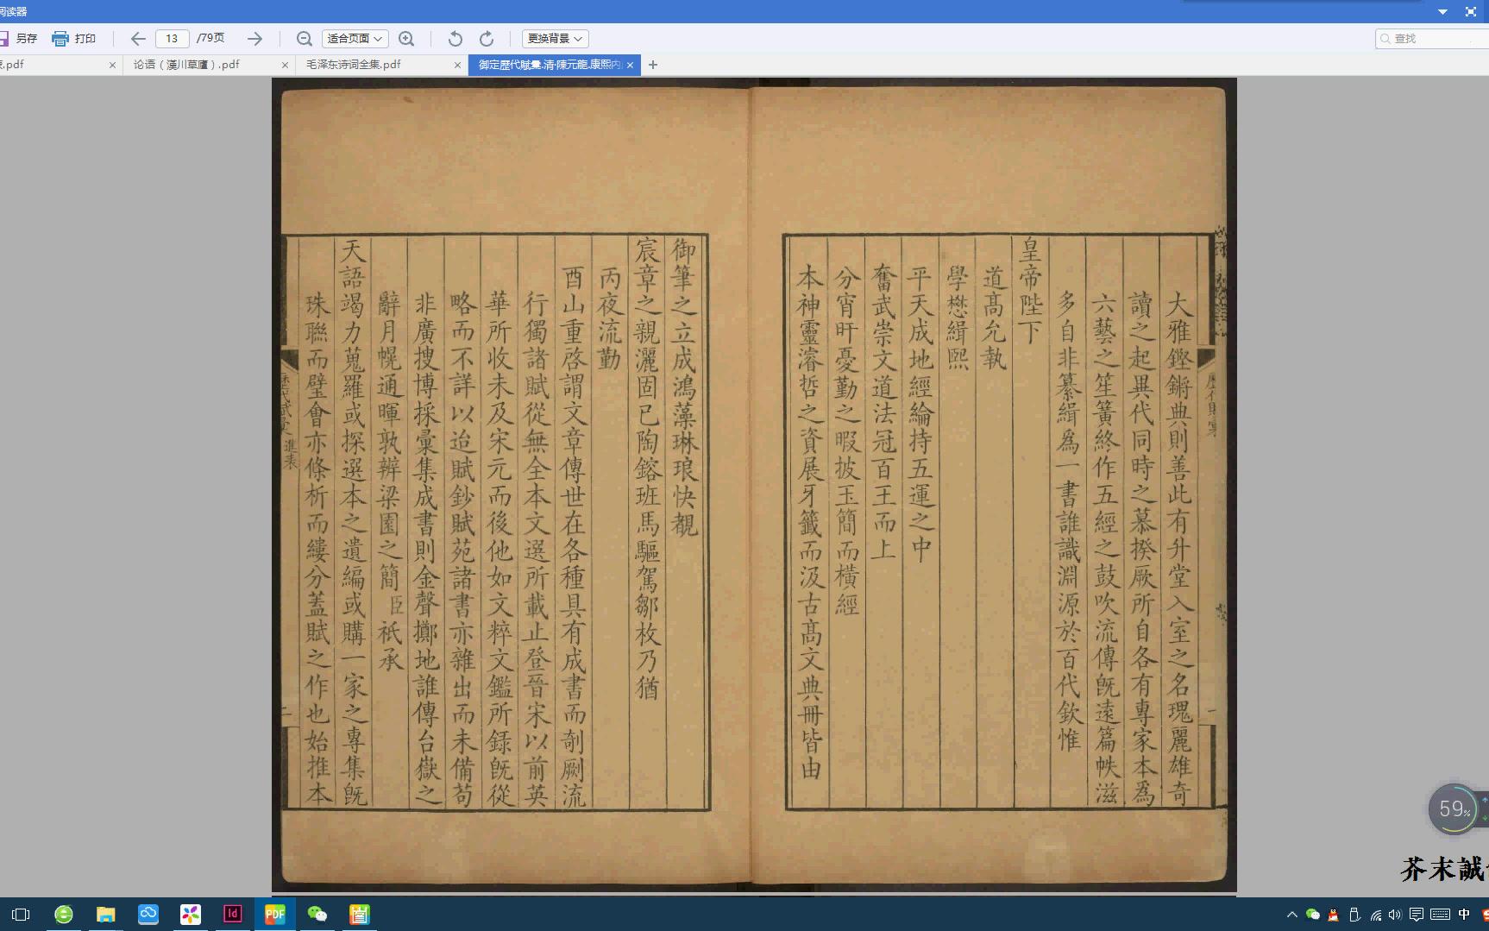Go to next page with right arrow
Image resolution: width=1489 pixels, height=931 pixels.
coord(254,39)
